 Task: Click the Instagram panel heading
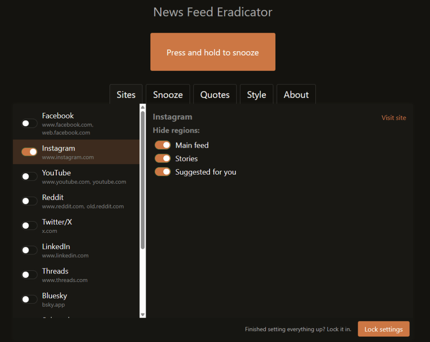[173, 117]
